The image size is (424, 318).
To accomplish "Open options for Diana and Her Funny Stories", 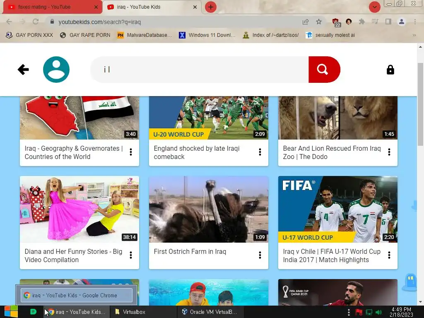I will click(131, 255).
